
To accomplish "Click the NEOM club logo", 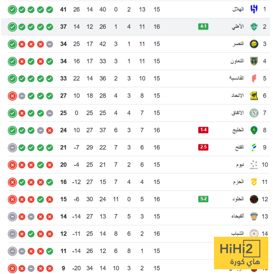I will (x=254, y=164).
